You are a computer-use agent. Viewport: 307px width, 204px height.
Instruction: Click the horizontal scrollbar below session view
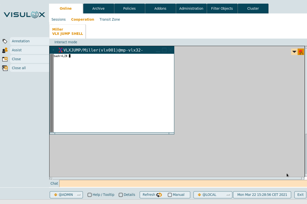(x=176, y=178)
